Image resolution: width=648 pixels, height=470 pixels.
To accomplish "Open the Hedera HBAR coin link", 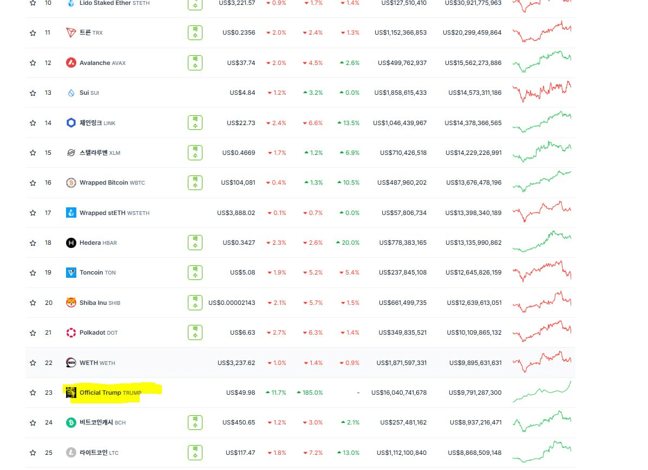I will 98,243.
